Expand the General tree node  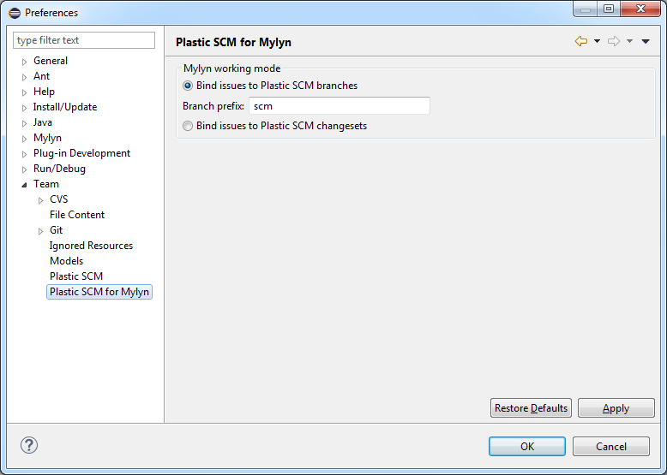[24, 62]
